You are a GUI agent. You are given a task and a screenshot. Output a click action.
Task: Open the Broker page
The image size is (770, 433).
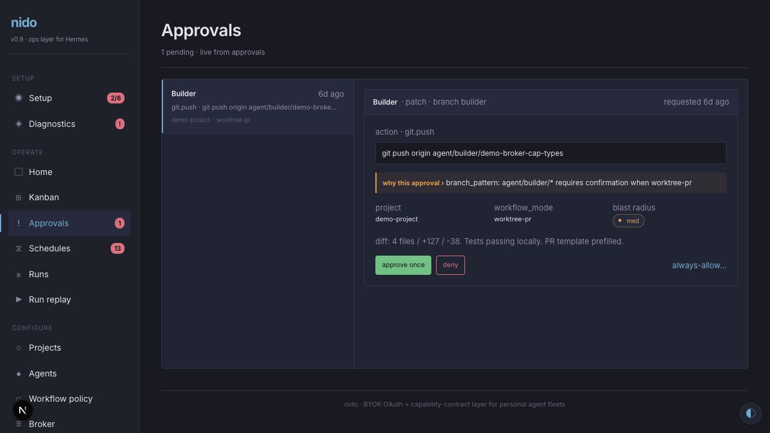coord(69,424)
